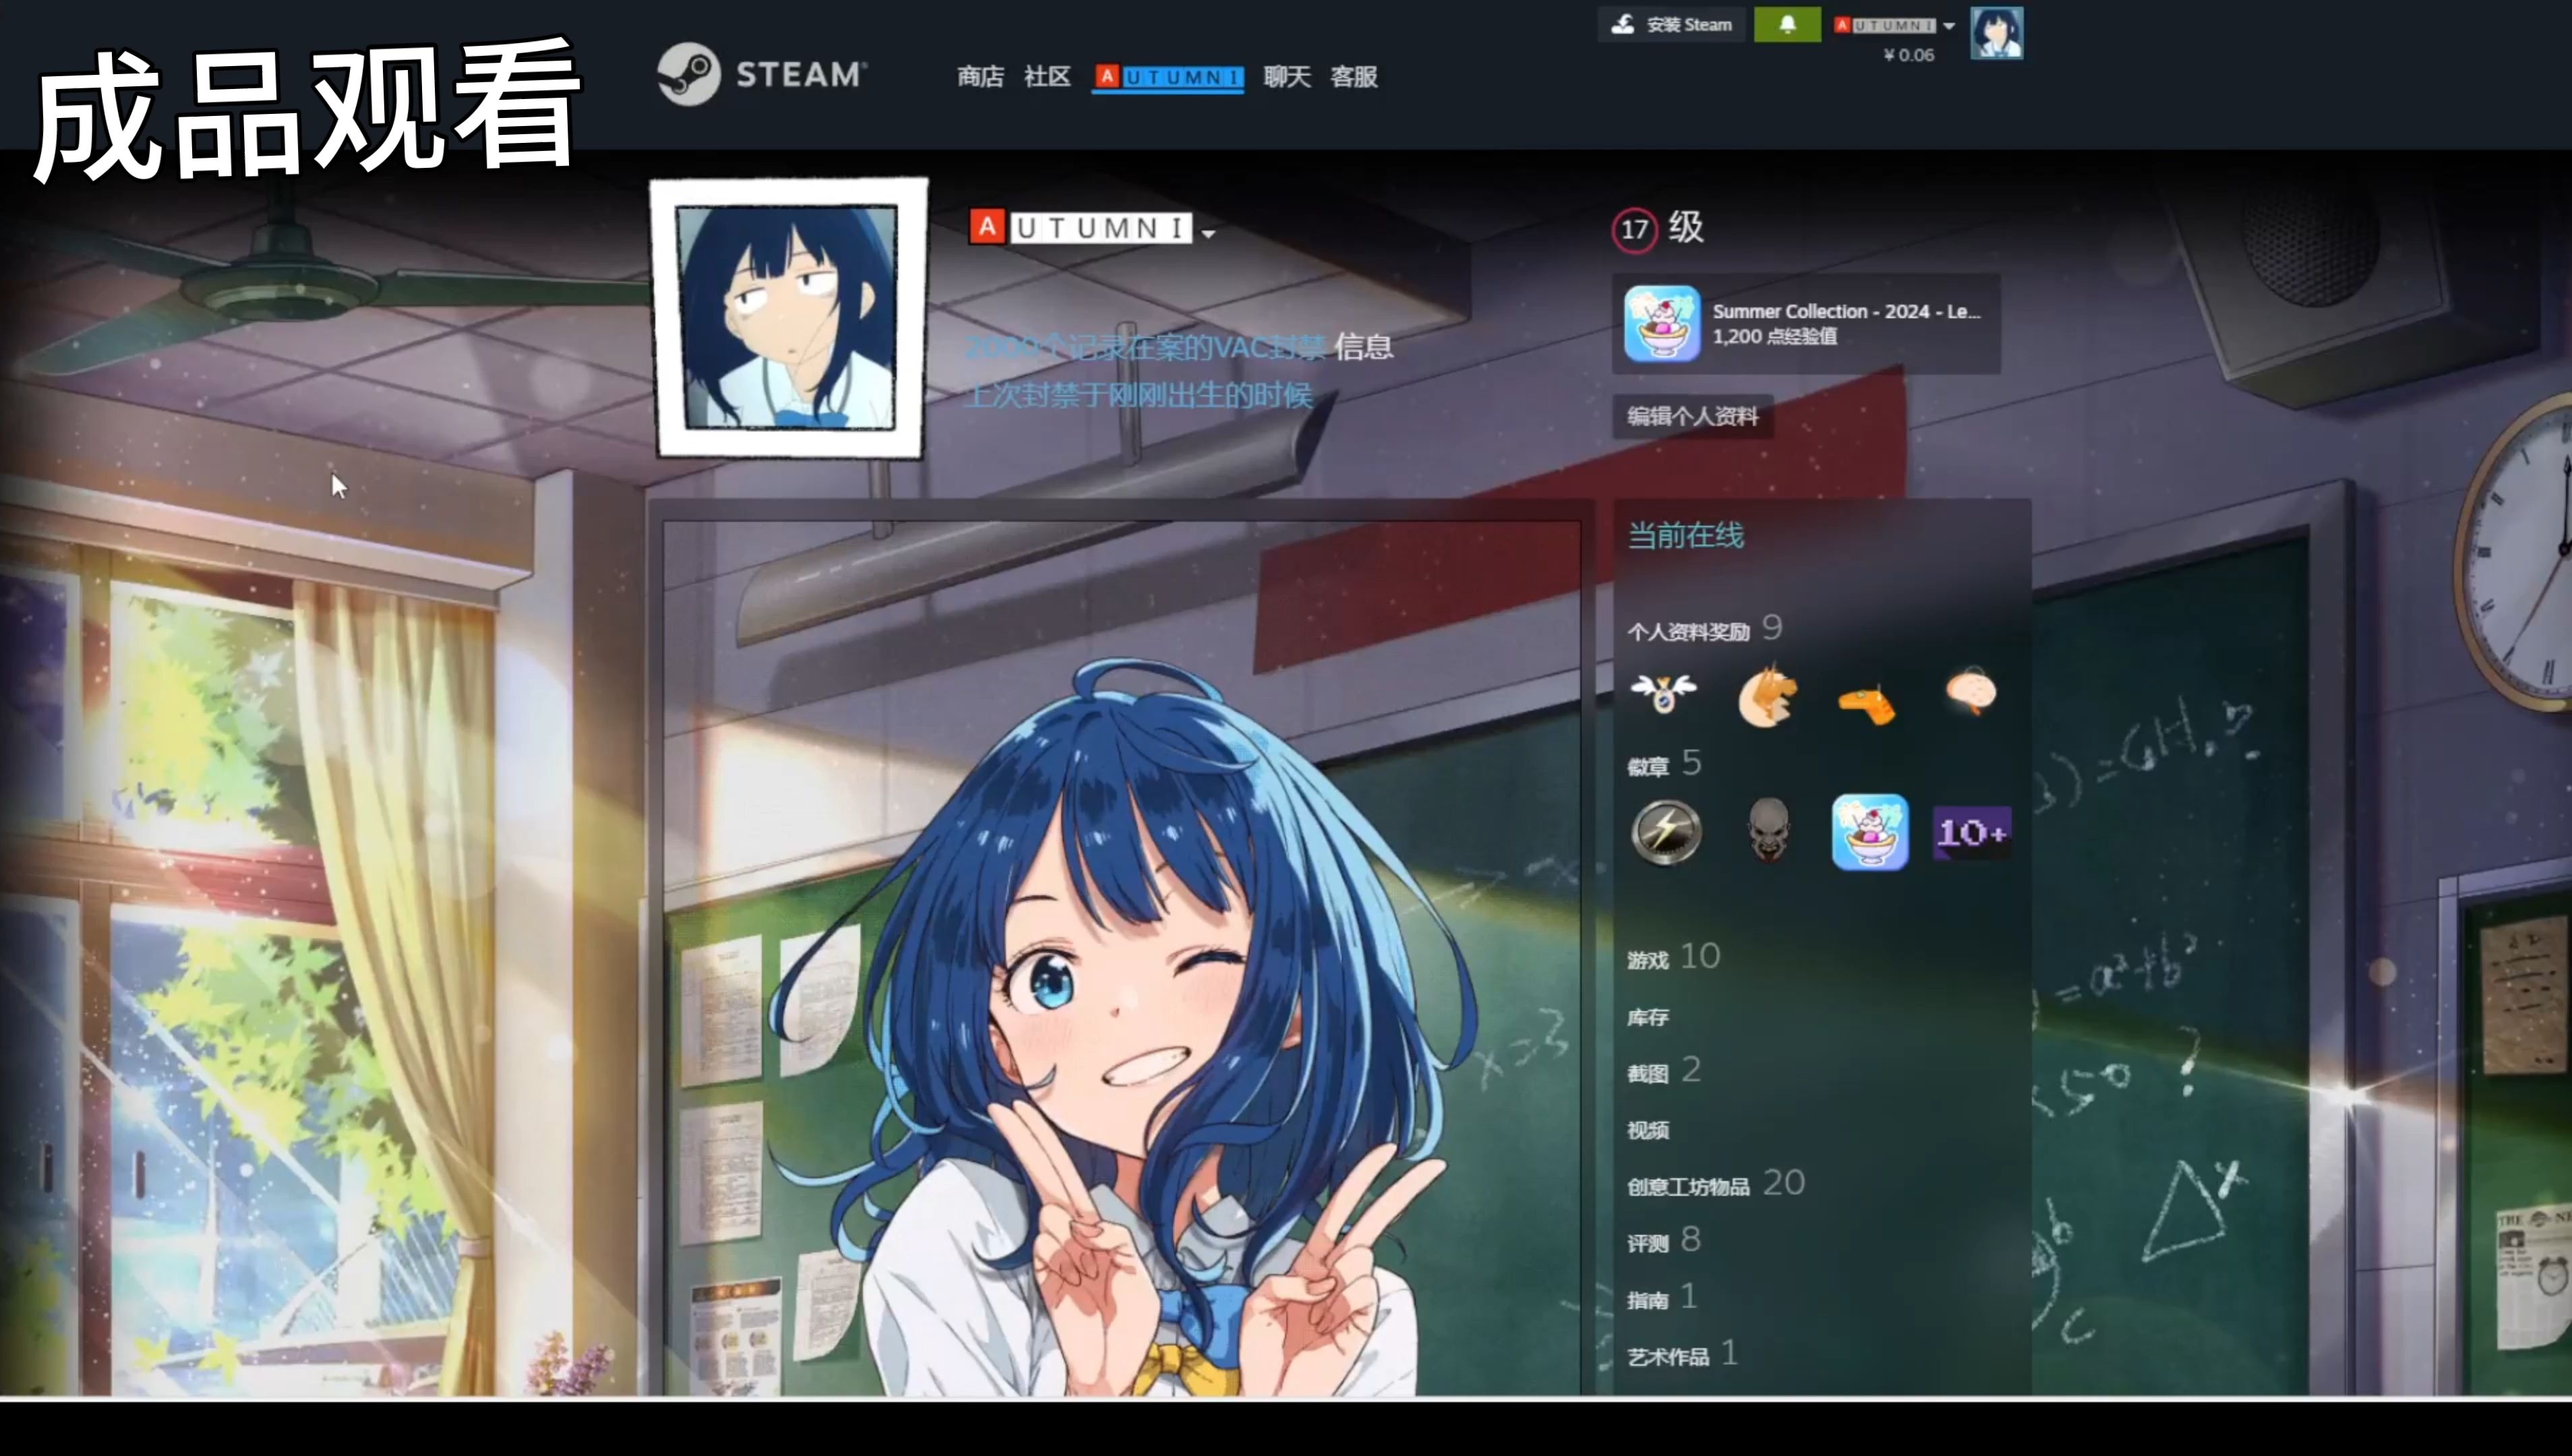Image resolution: width=2572 pixels, height=1456 pixels.
Task: Open the 聊天 menu item
Action: point(1287,76)
